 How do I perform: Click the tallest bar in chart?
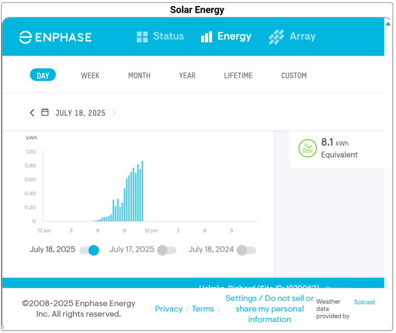pos(142,191)
